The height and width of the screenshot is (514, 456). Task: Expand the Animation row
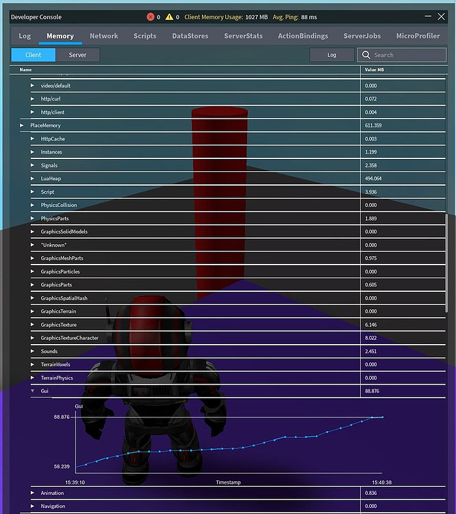pos(32,493)
